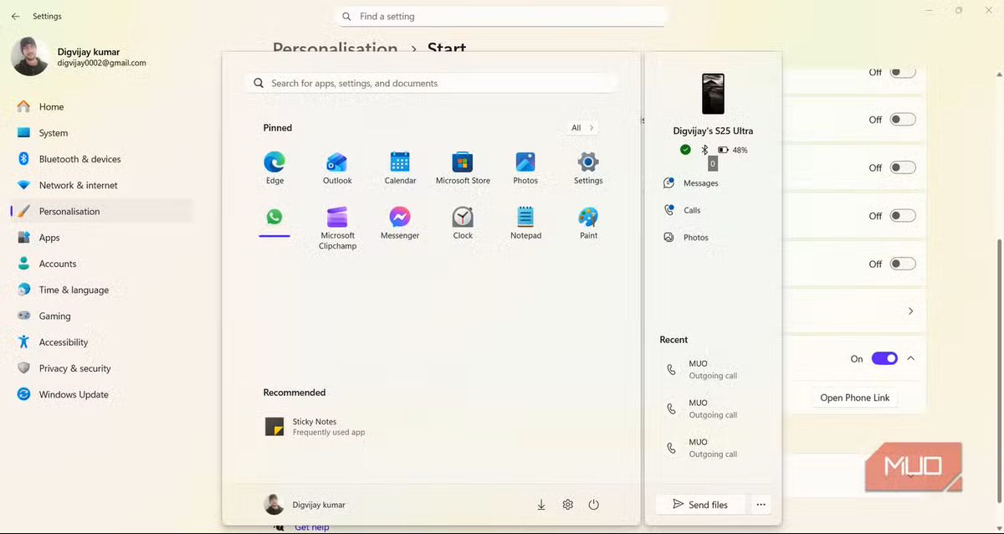Open Downloads folder icon in Start footer
Viewport: 1004px width, 534px height.
[541, 505]
